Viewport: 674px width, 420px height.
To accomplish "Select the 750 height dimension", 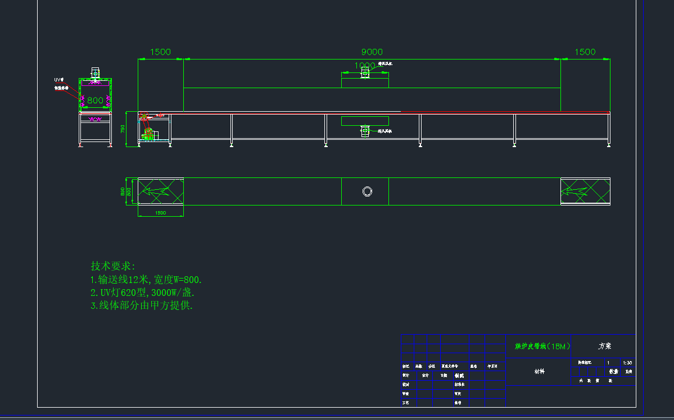I will pos(123,129).
